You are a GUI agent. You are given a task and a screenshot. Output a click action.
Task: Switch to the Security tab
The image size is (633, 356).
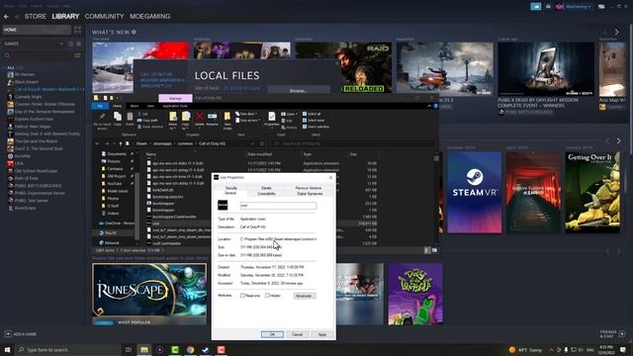(x=230, y=188)
